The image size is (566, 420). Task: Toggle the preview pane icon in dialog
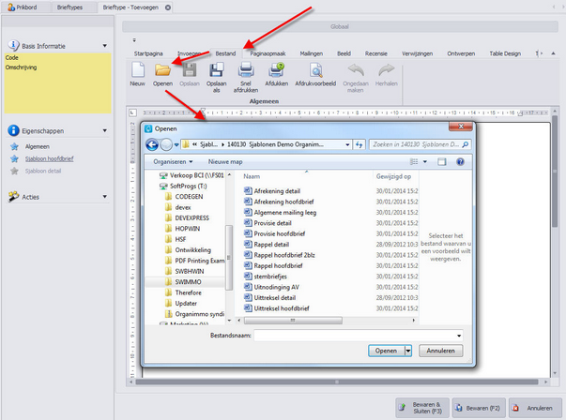442,161
